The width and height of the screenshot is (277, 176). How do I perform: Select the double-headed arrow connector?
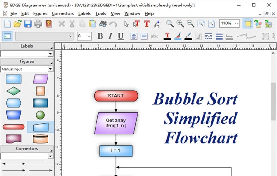[x=13, y=164]
